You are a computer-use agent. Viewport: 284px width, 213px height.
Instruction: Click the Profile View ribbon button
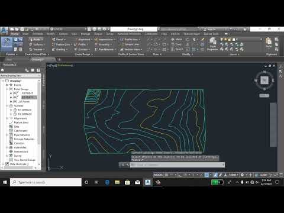[x=130, y=40]
